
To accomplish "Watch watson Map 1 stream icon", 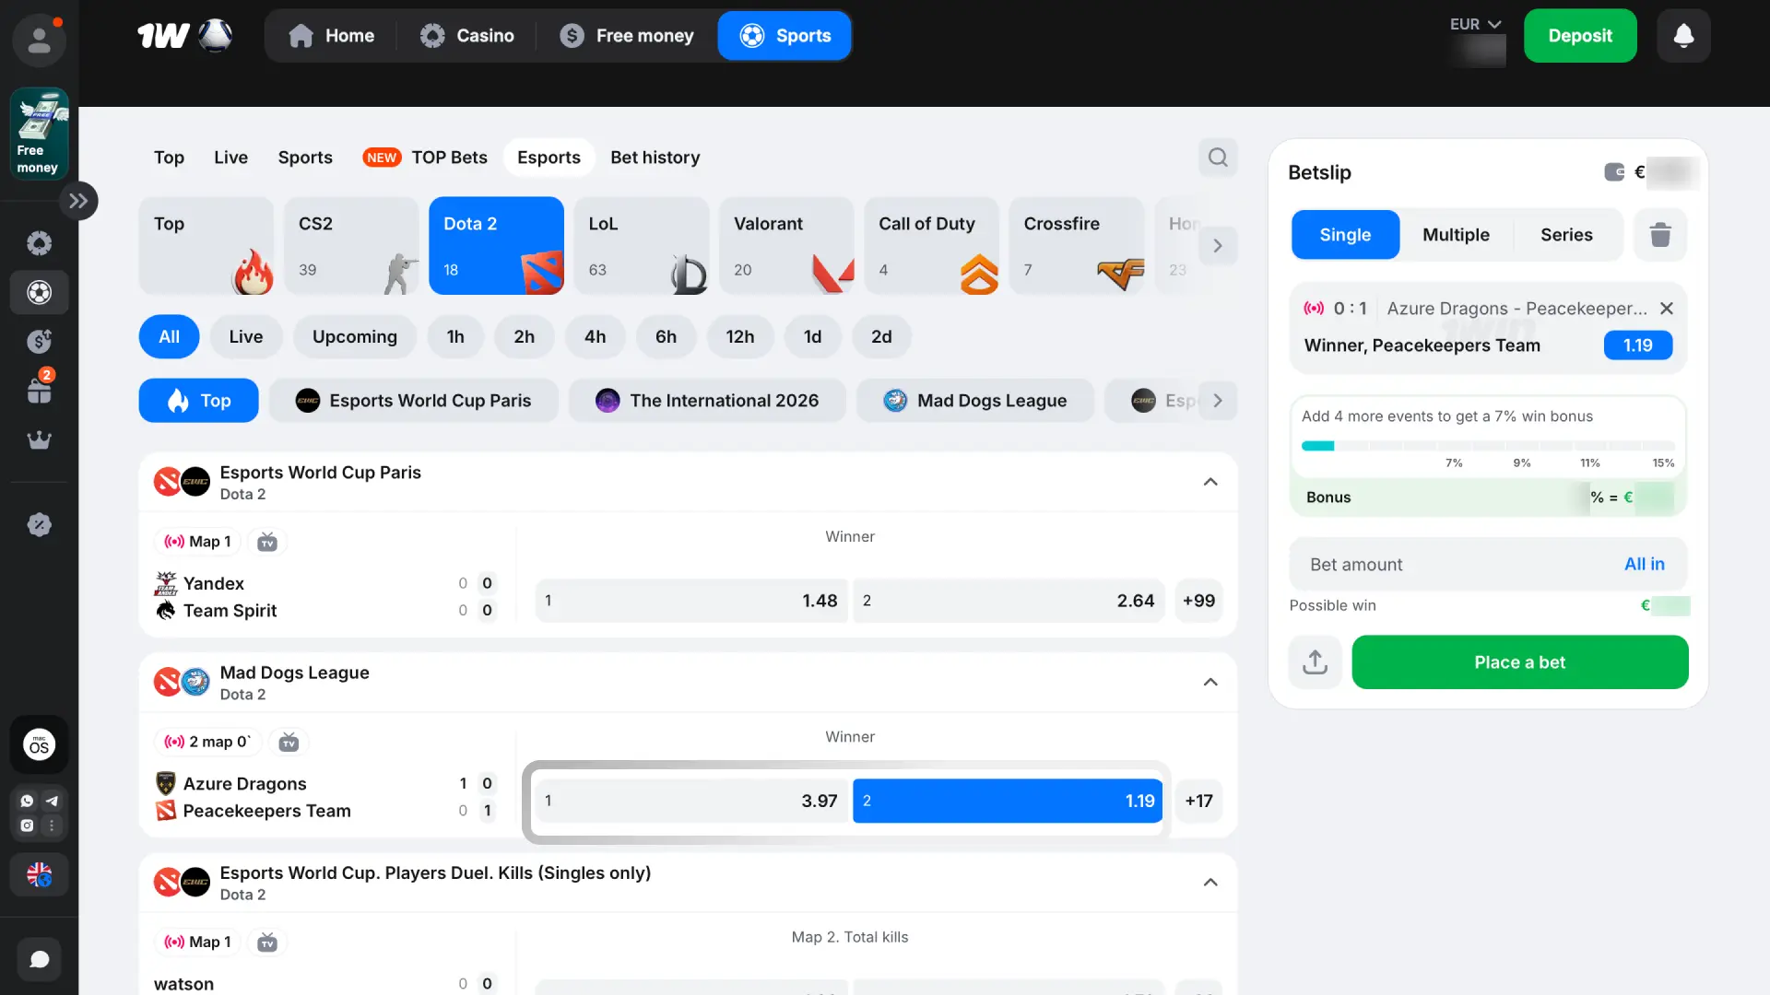I will pyautogui.click(x=267, y=942).
